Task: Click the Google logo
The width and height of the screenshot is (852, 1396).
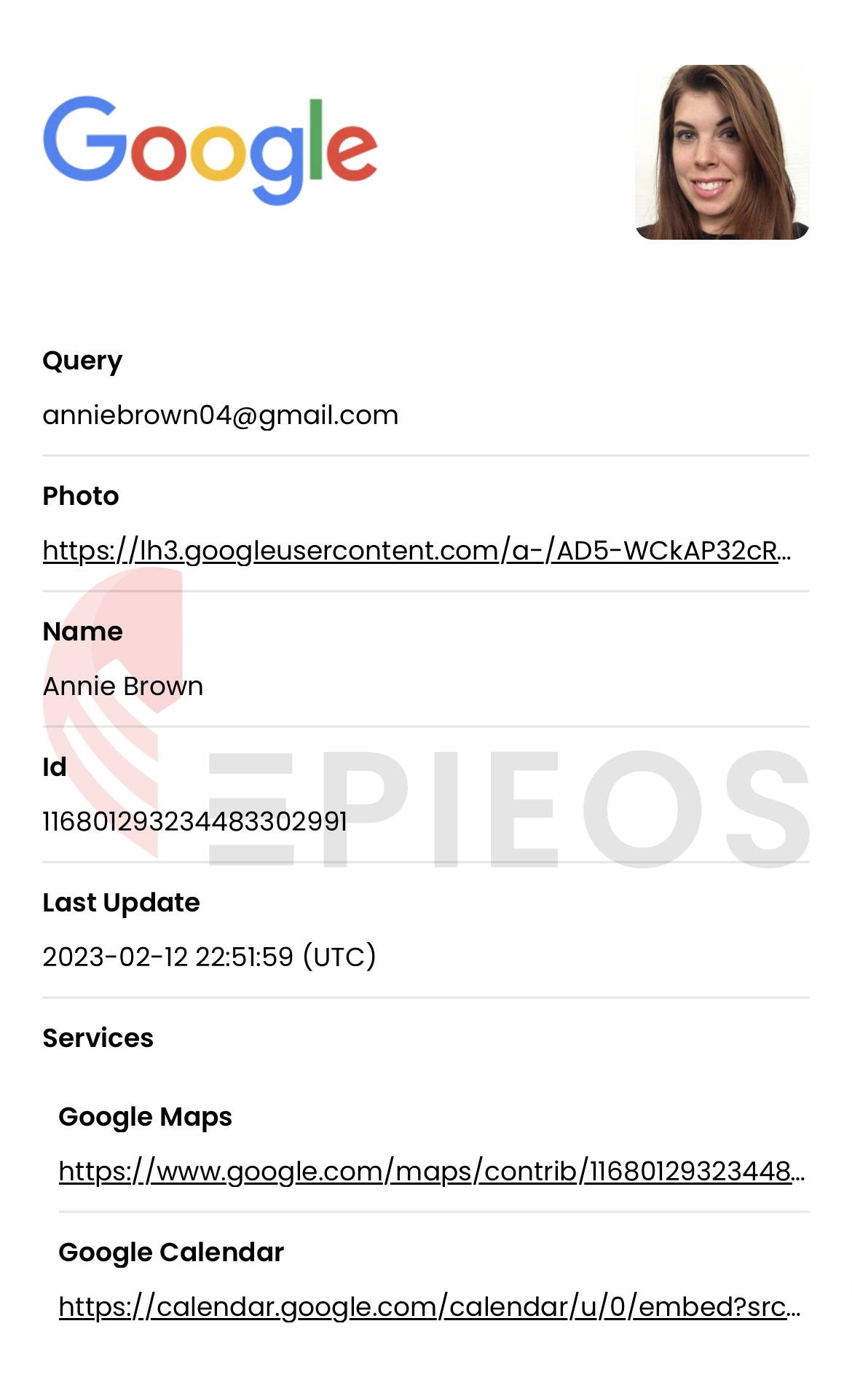Action: 210,151
